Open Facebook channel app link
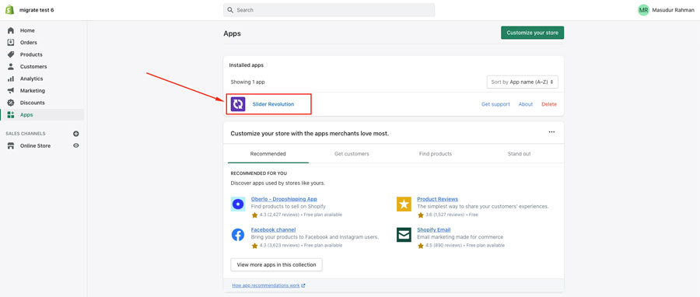Viewport: 700px width, 297px height. click(x=273, y=229)
